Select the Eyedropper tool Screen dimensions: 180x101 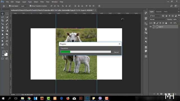point(7,20)
